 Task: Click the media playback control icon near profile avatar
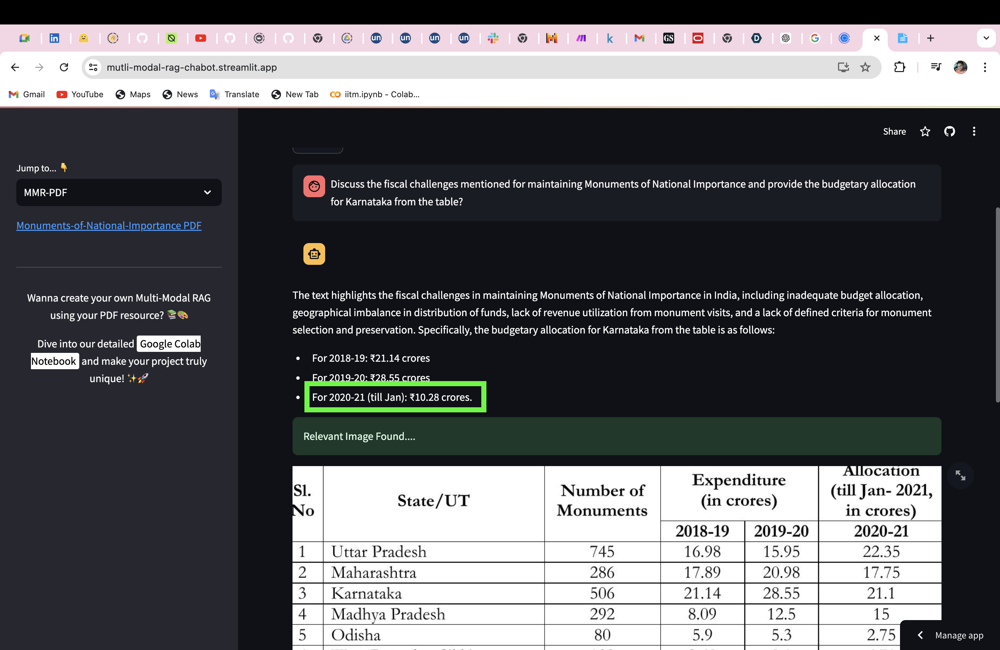(x=936, y=67)
